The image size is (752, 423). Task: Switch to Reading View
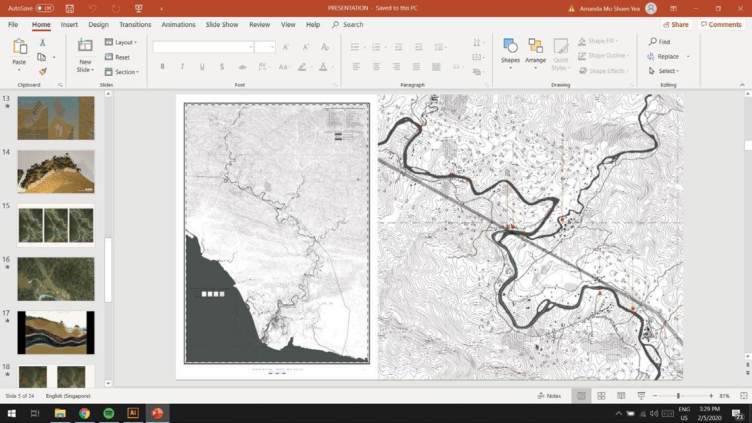621,396
